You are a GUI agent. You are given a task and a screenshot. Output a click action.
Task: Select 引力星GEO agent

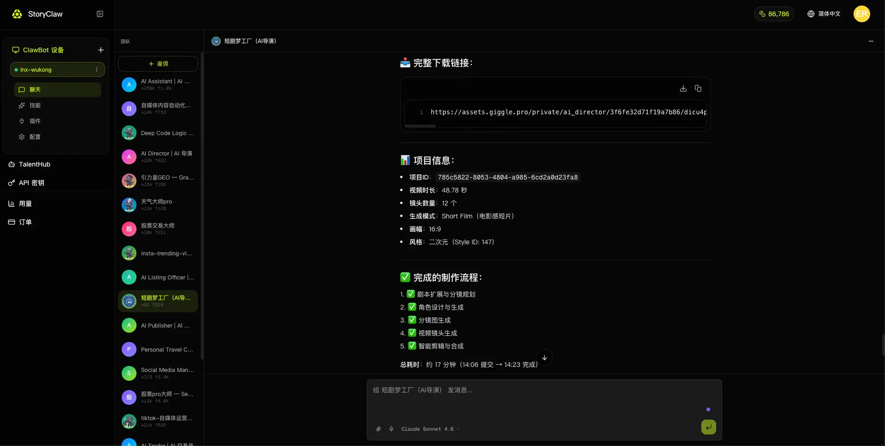coord(158,180)
